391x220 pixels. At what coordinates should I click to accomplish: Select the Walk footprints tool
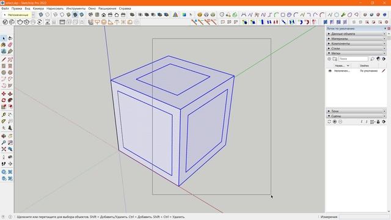tap(4, 164)
